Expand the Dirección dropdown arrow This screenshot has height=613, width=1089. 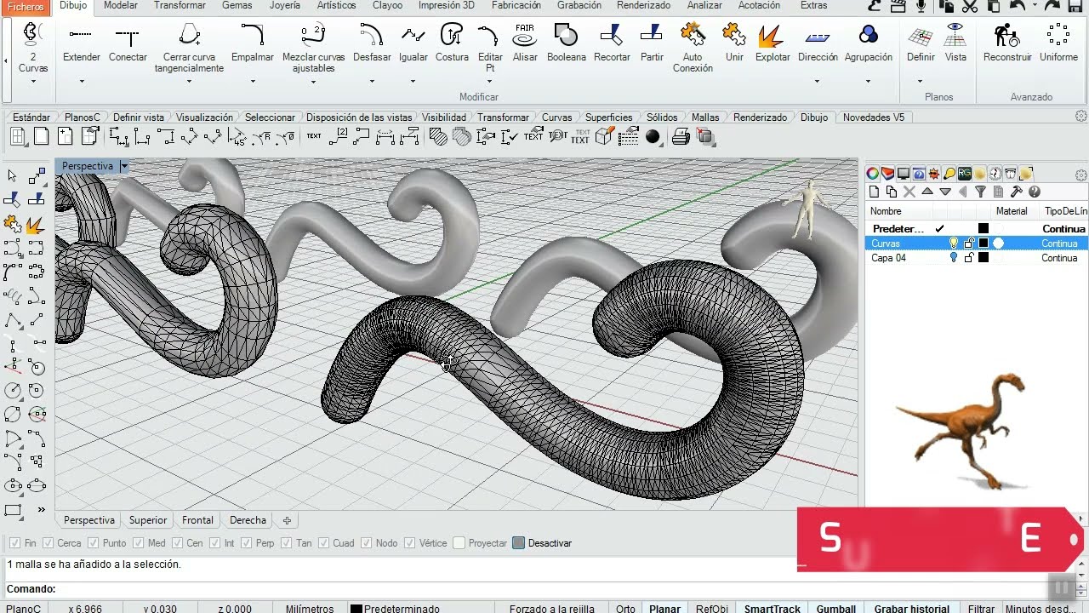(x=817, y=82)
